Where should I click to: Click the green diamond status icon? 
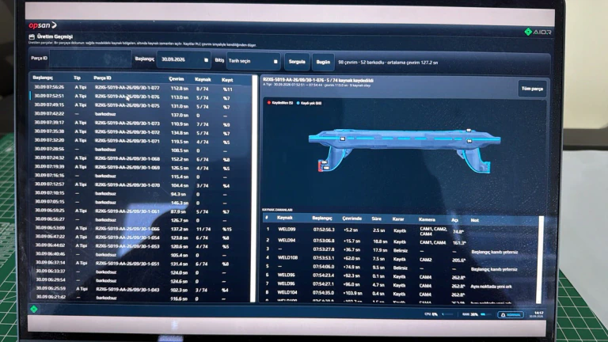tap(34, 309)
